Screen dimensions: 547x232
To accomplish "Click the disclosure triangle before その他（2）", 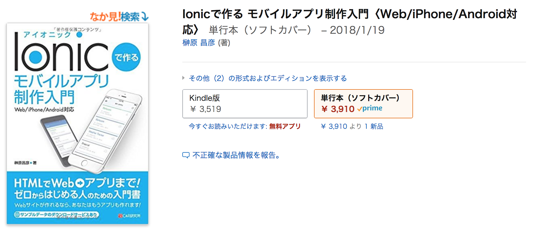I will pos(183,78).
